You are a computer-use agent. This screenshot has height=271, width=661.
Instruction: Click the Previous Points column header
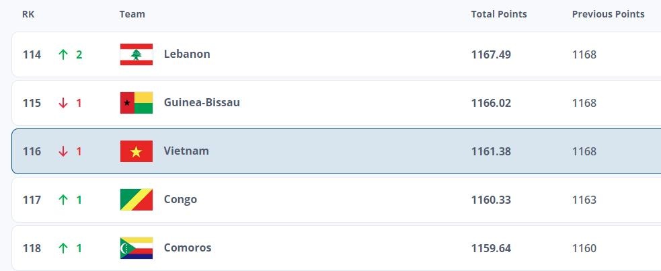(x=608, y=14)
